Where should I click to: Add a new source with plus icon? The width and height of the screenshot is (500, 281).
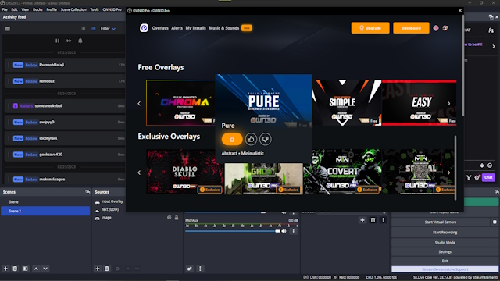click(x=98, y=269)
